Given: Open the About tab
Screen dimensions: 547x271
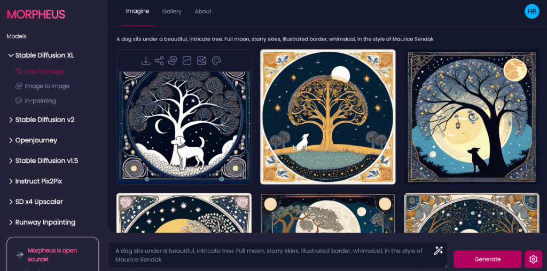Looking at the screenshot, I should (x=203, y=12).
